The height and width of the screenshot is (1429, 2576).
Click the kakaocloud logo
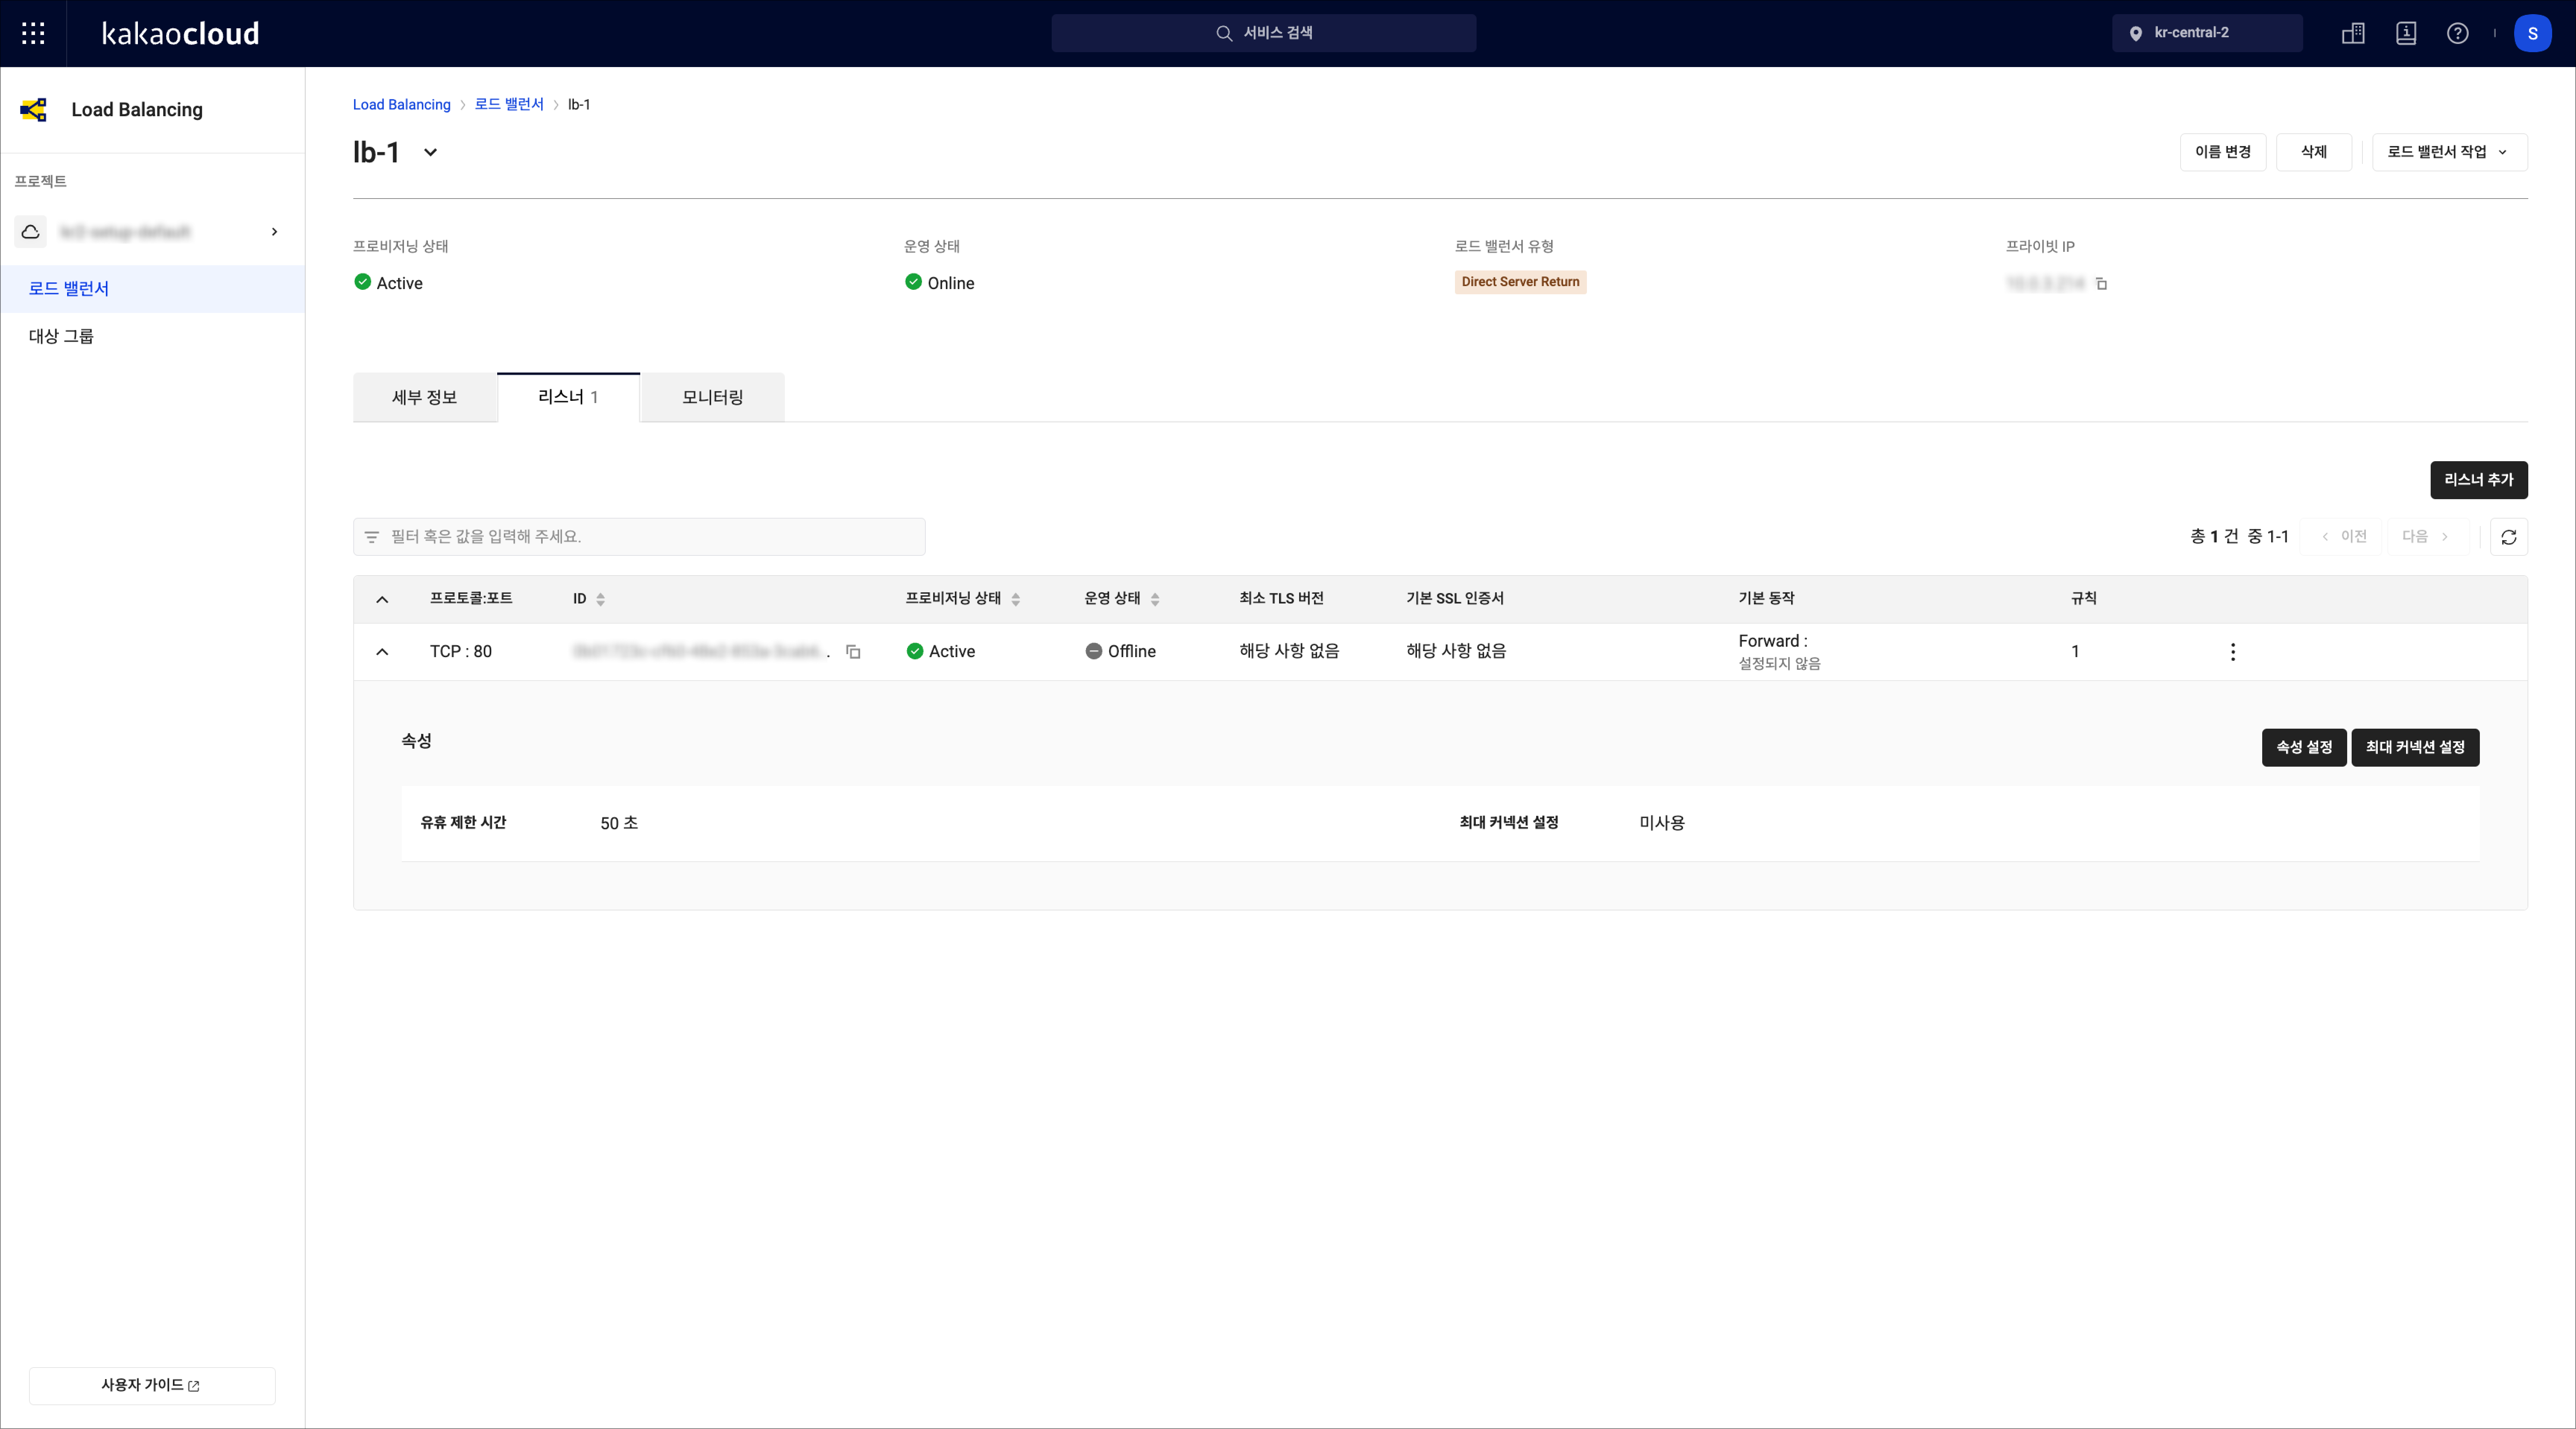(181, 33)
